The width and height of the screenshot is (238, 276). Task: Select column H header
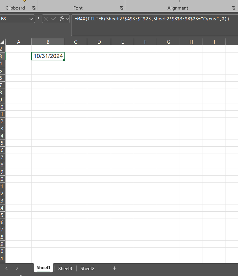pos(191,42)
